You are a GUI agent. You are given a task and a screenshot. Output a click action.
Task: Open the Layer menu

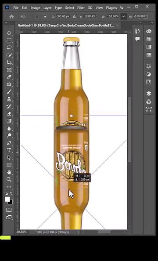click(x=47, y=7)
